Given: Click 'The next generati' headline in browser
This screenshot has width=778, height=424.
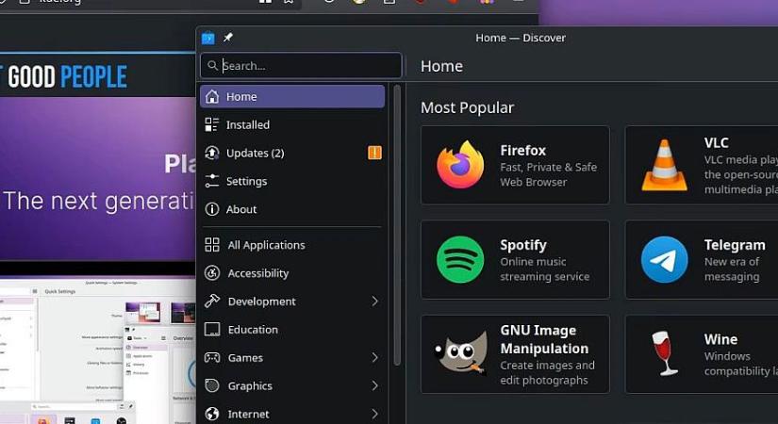Looking at the screenshot, I should point(99,202).
